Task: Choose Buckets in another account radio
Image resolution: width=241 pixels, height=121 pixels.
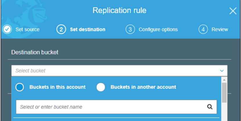Action: pyautogui.click(x=101, y=87)
